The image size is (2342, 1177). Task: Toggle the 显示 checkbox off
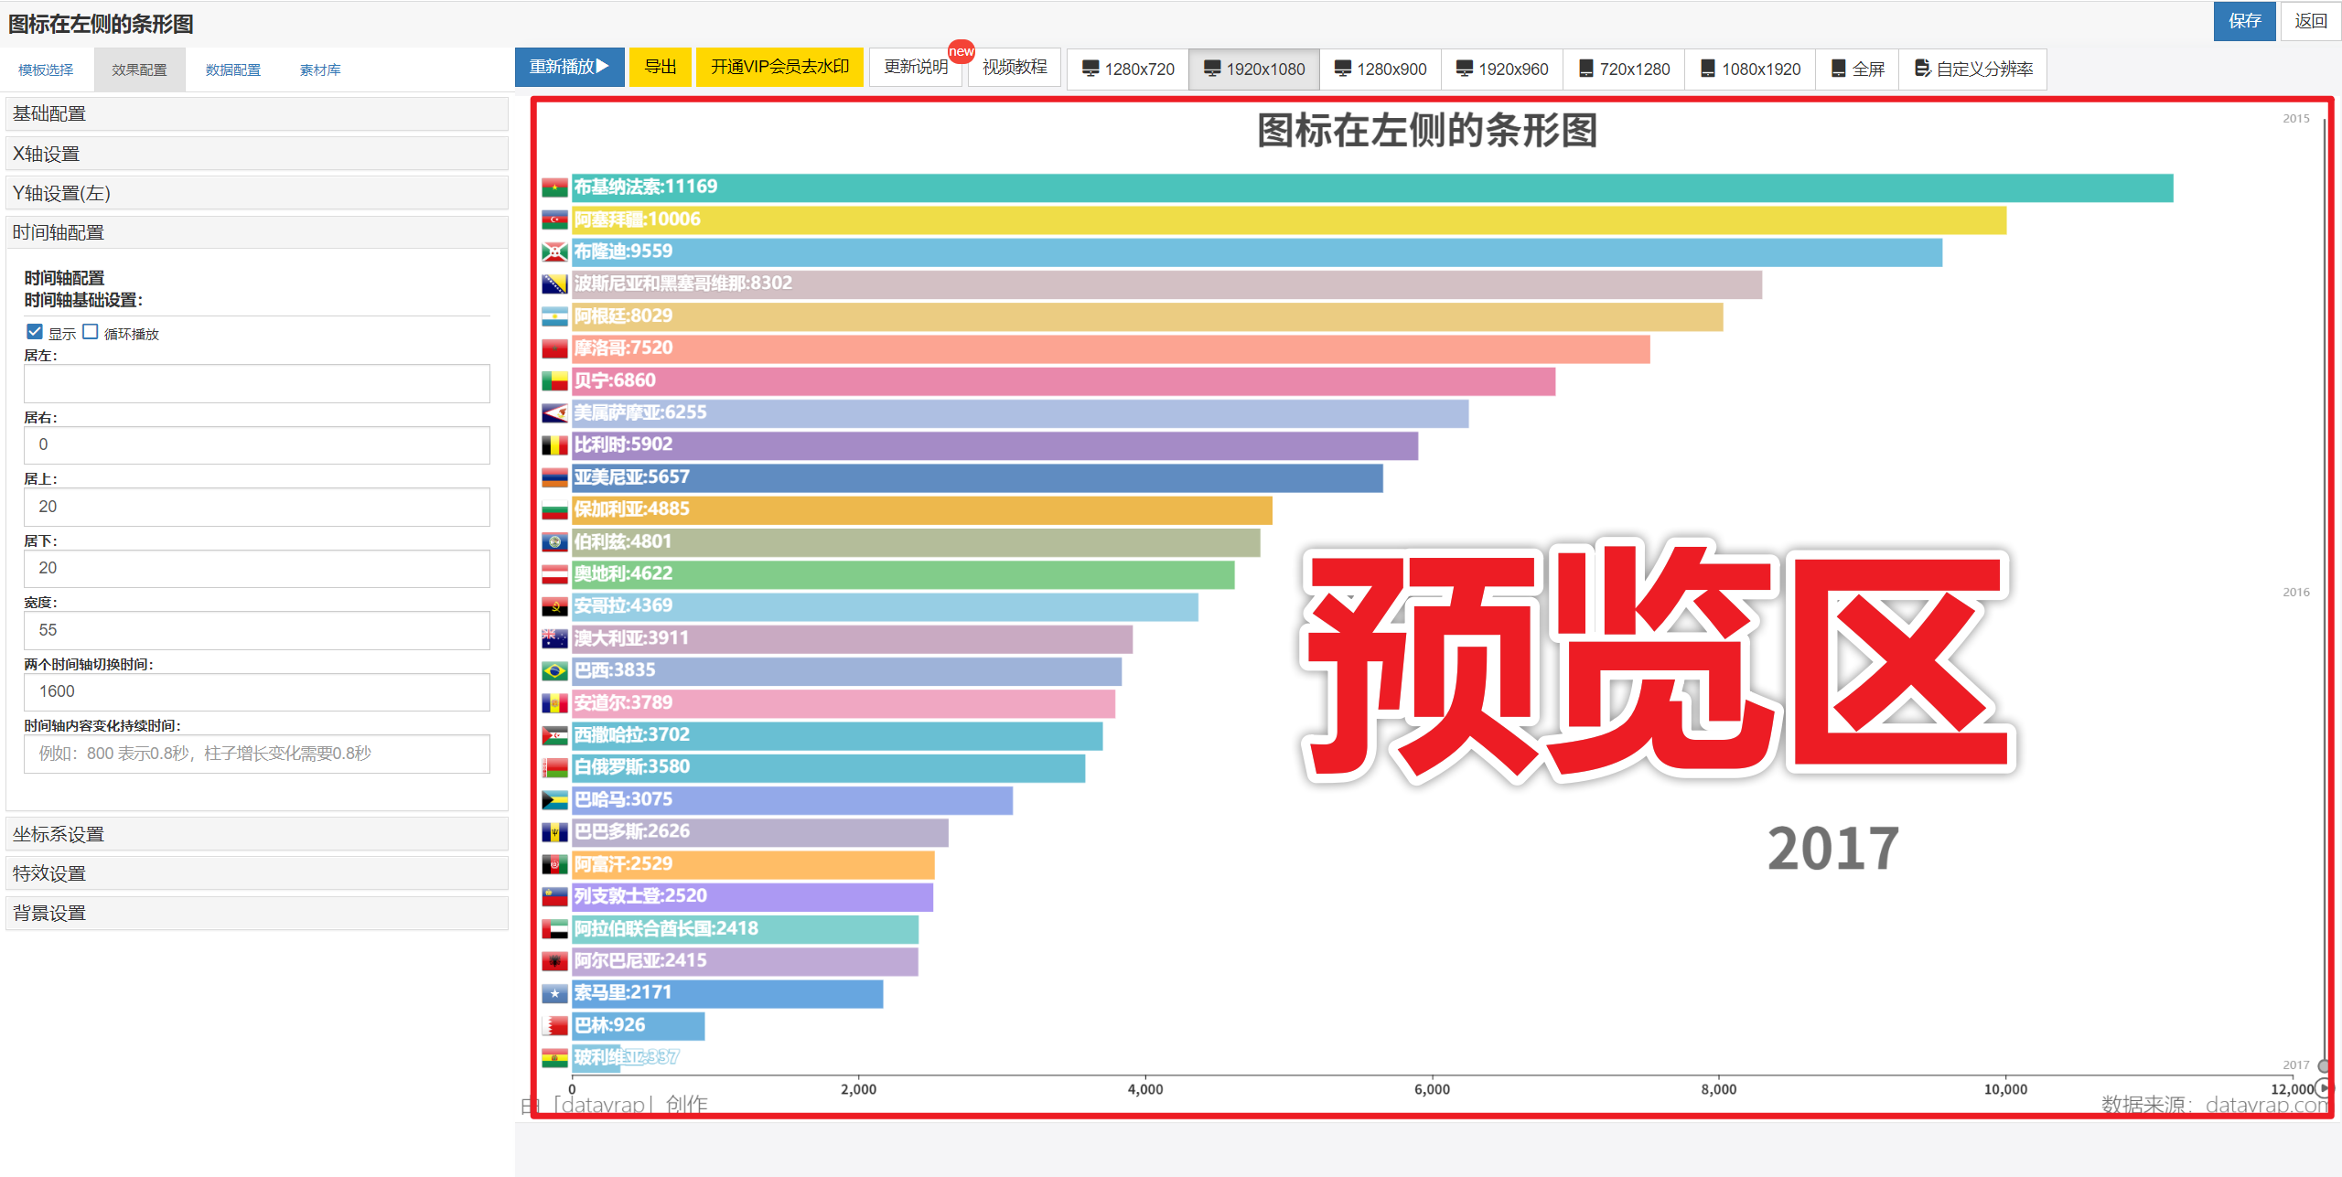[35, 332]
